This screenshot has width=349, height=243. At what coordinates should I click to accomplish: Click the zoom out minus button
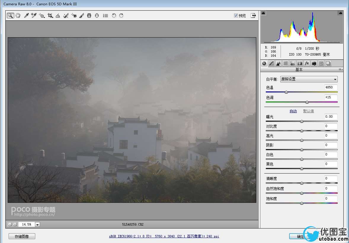pyautogui.click(x=10, y=224)
